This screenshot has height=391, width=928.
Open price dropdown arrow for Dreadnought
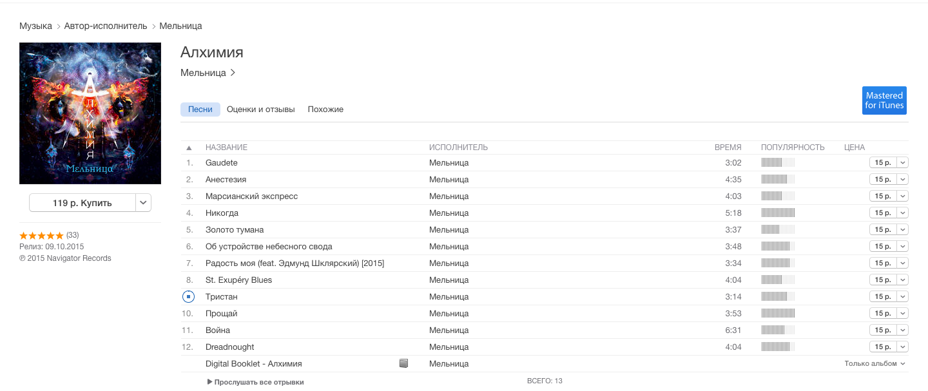pyautogui.click(x=903, y=347)
